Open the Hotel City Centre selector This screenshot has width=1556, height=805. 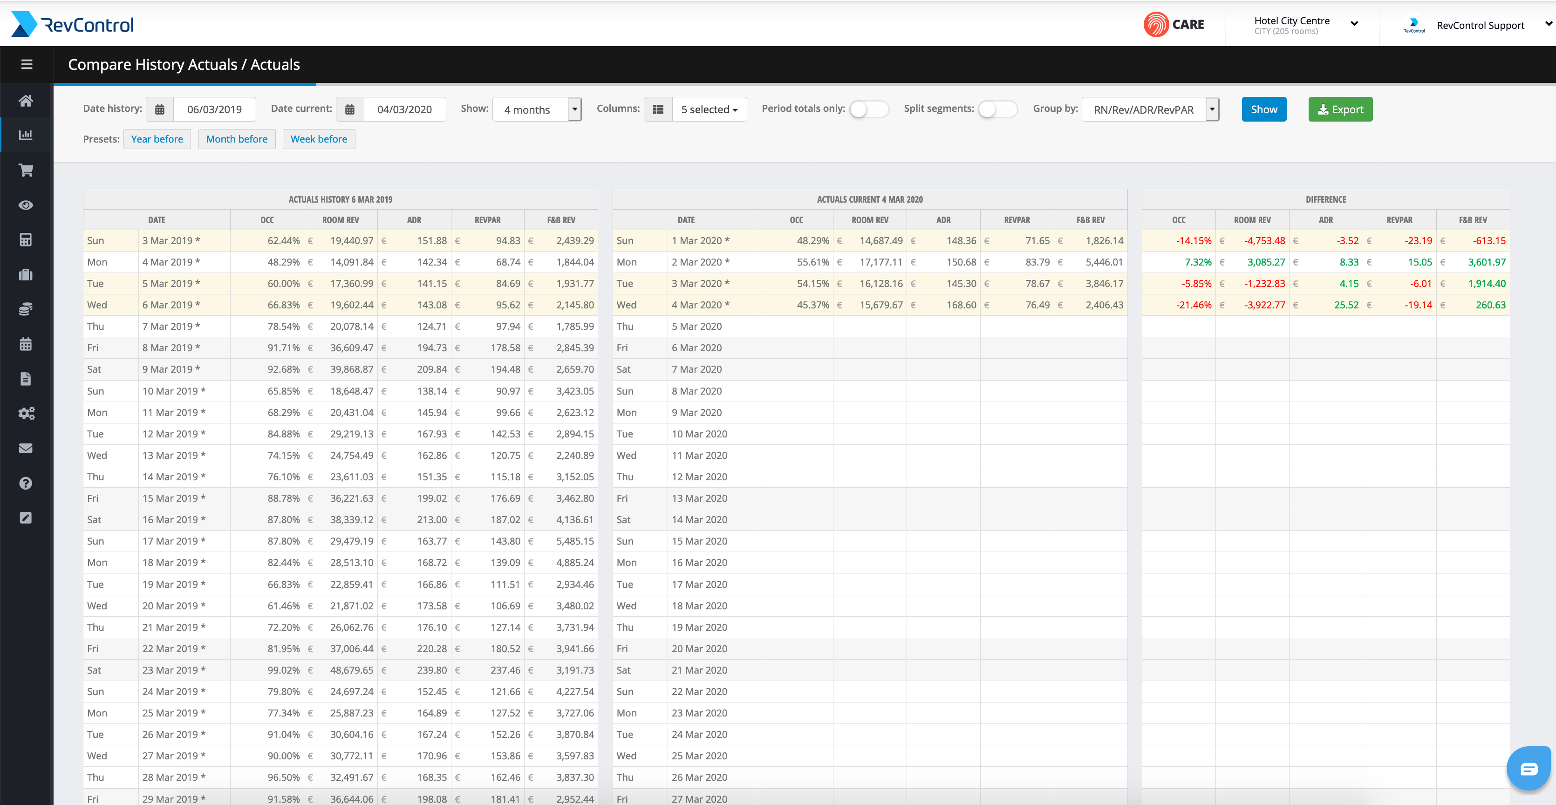tap(1305, 25)
